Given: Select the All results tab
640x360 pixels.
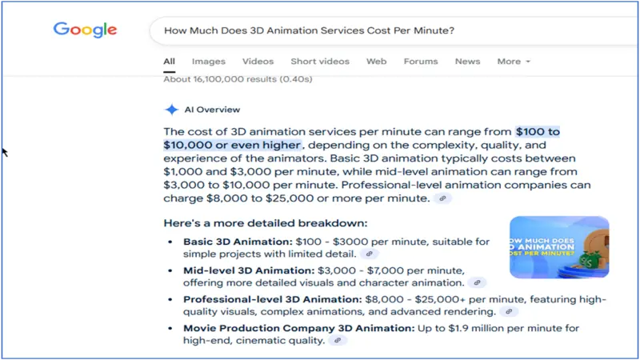Looking at the screenshot, I should click(169, 62).
